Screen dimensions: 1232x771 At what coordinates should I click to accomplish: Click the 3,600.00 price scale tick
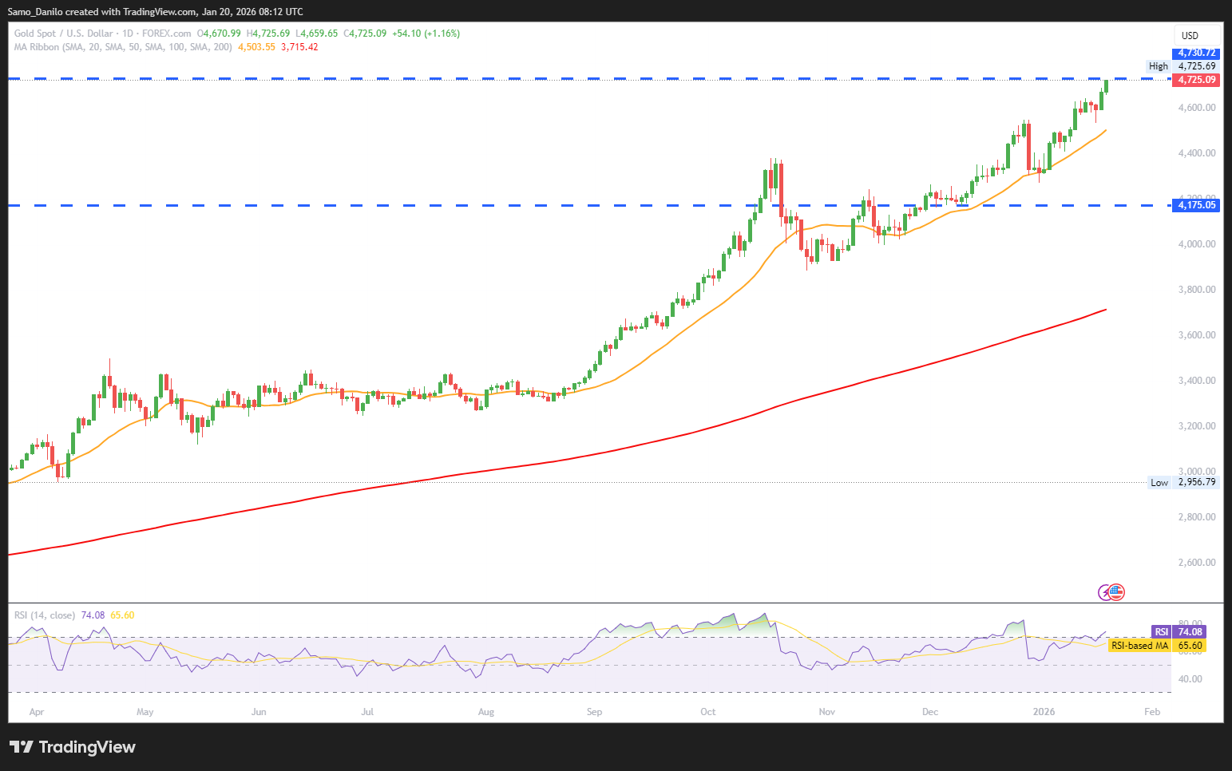(1197, 335)
